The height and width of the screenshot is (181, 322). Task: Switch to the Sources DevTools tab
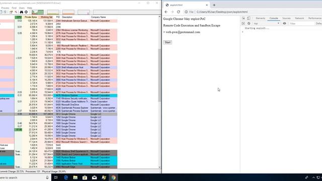[x=286, y=18]
